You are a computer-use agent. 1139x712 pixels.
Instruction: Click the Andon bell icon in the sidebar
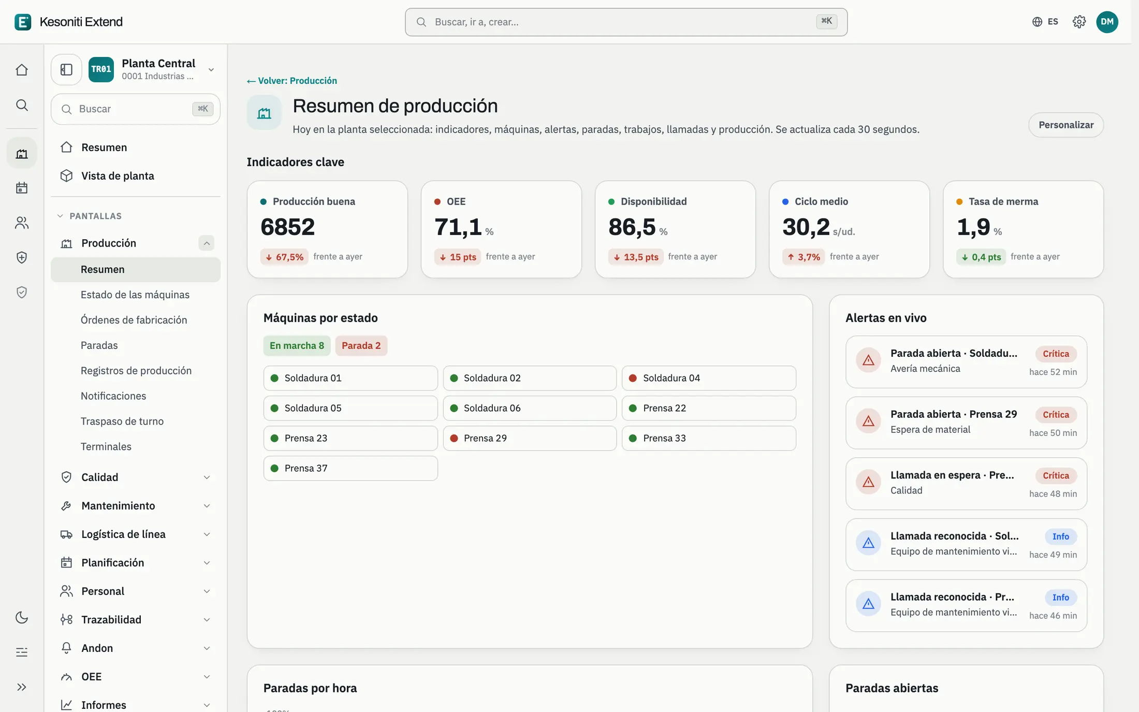(66, 648)
